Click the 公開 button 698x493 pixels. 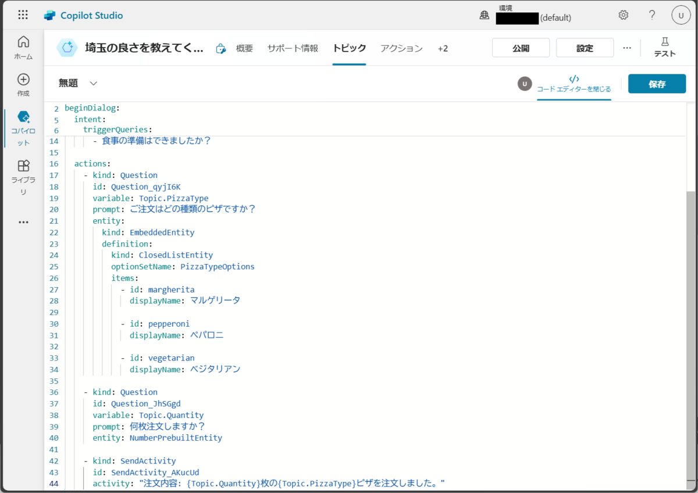(521, 48)
